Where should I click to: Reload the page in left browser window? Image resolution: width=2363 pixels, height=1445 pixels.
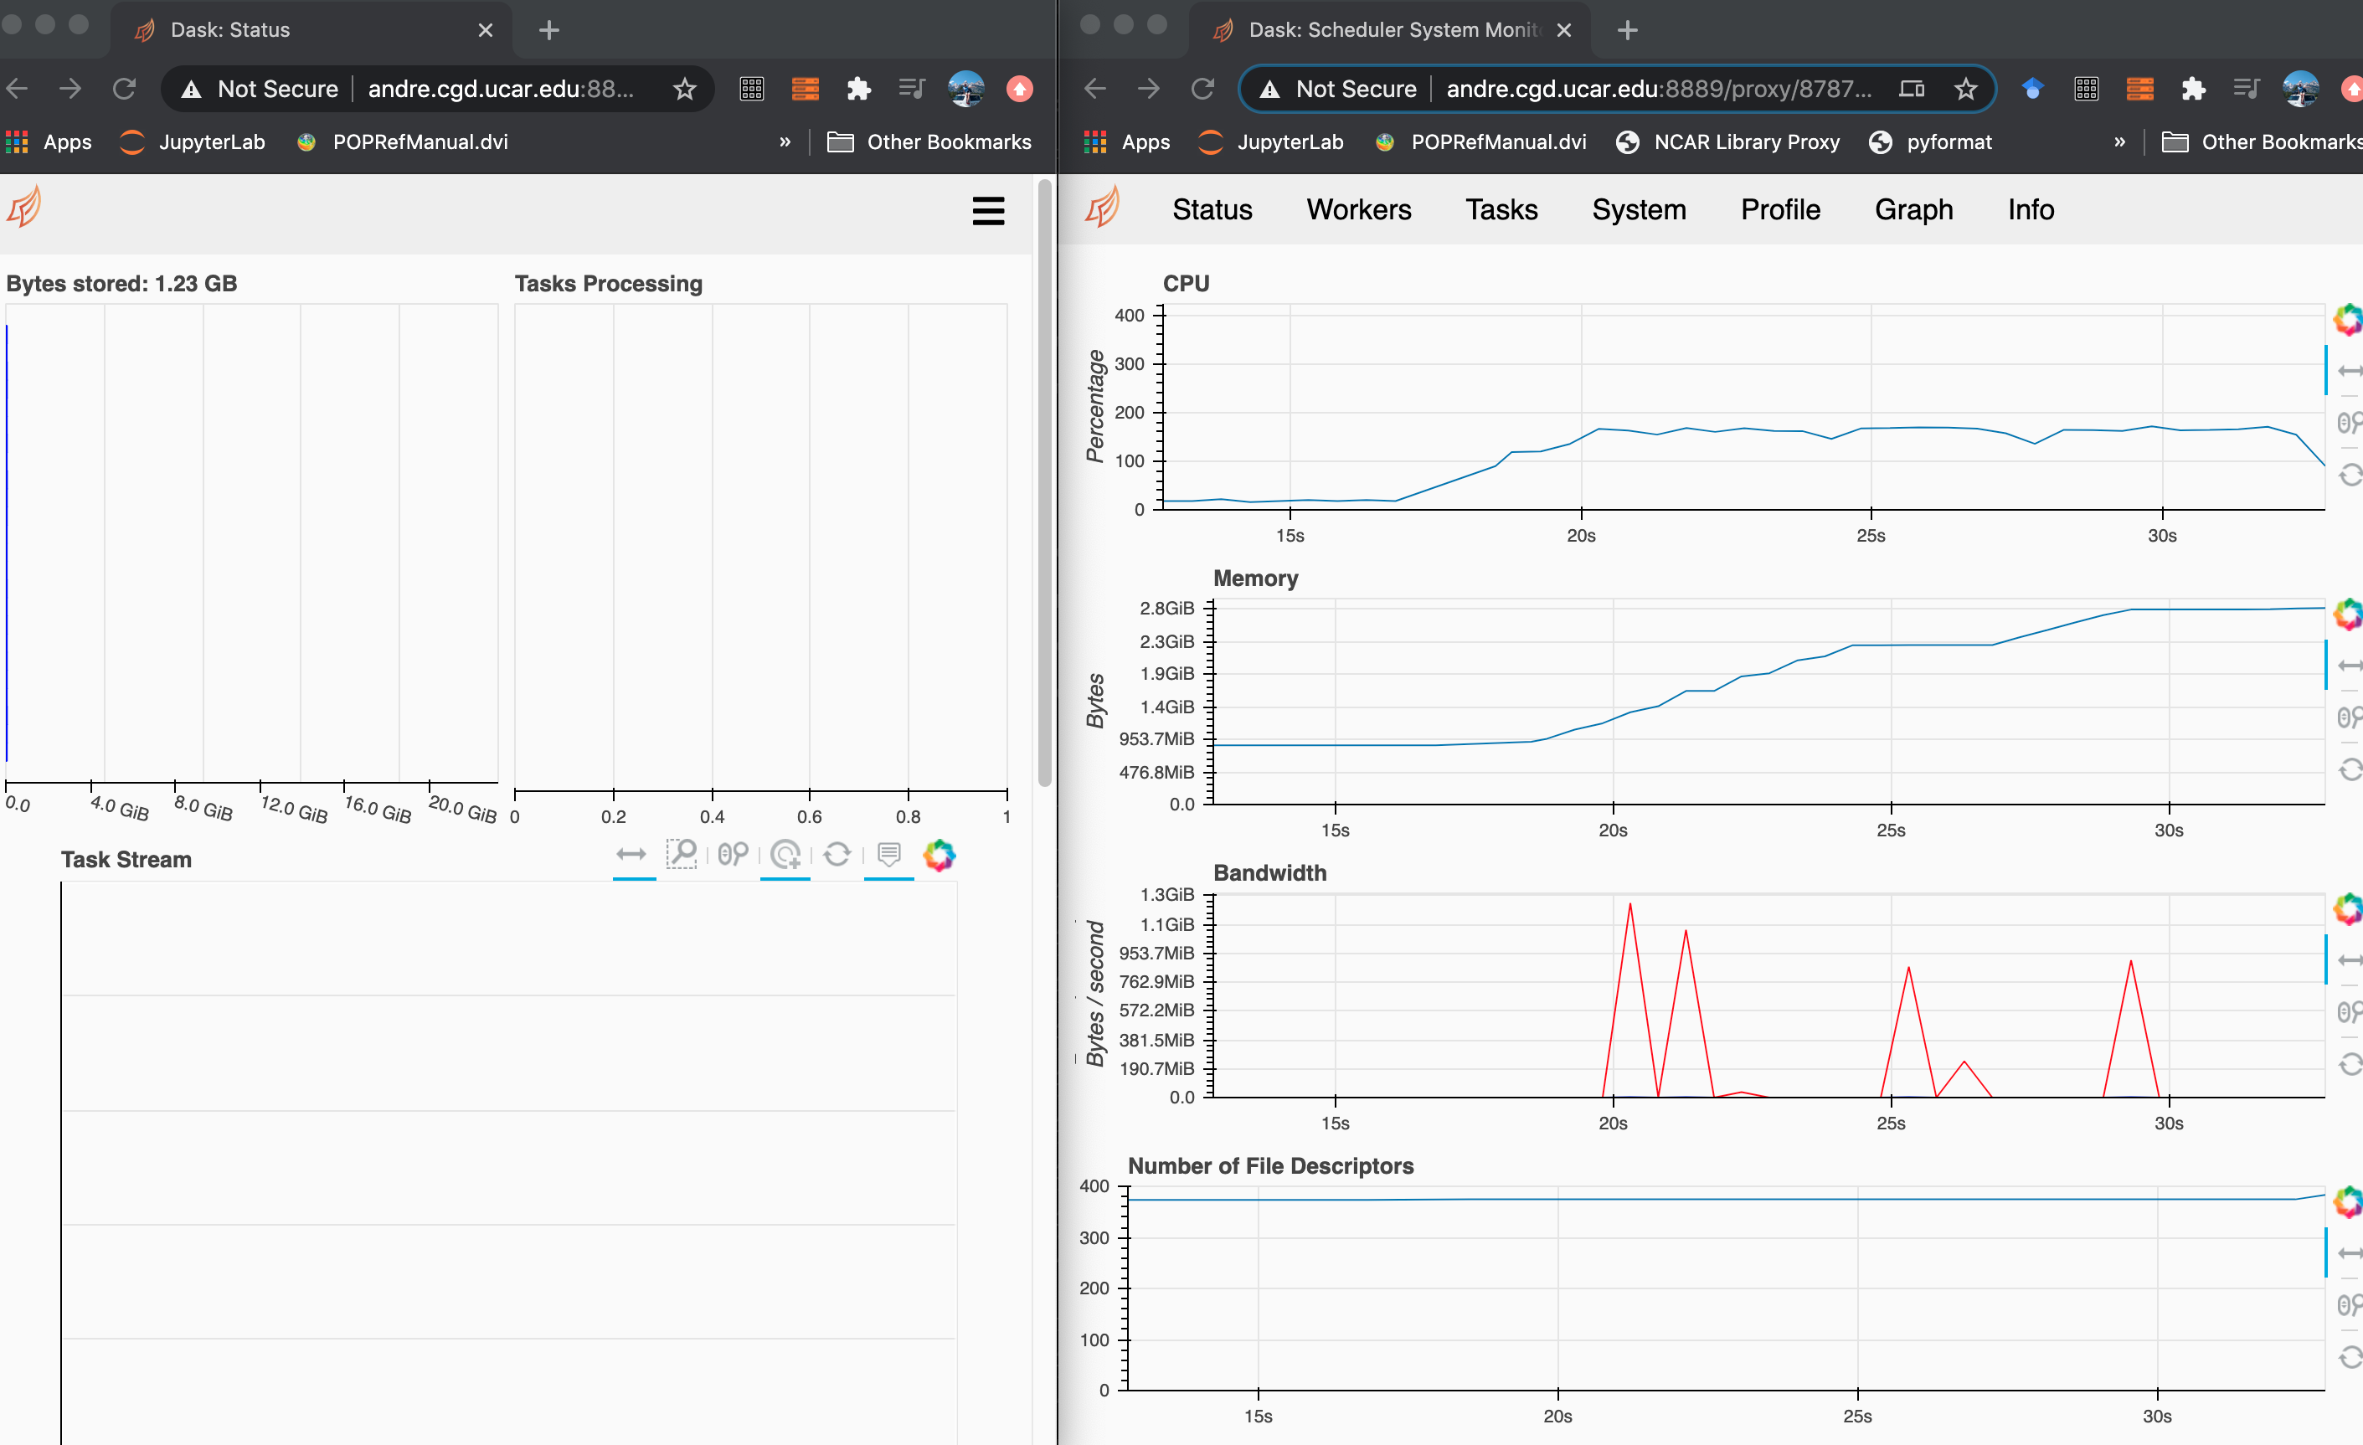click(x=125, y=90)
